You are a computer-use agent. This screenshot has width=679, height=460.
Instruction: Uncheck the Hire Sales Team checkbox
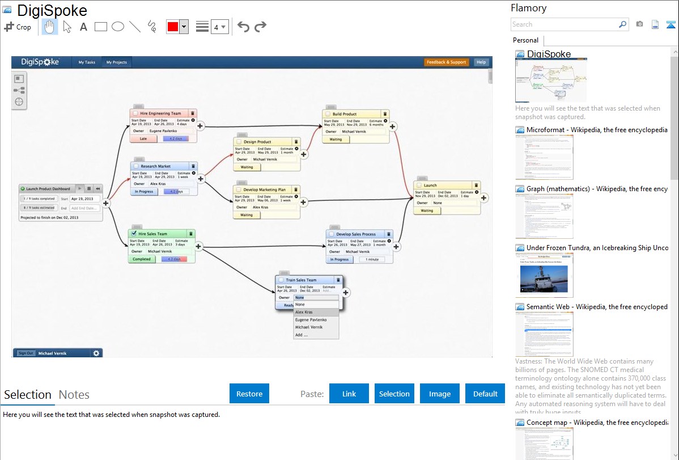coord(134,234)
